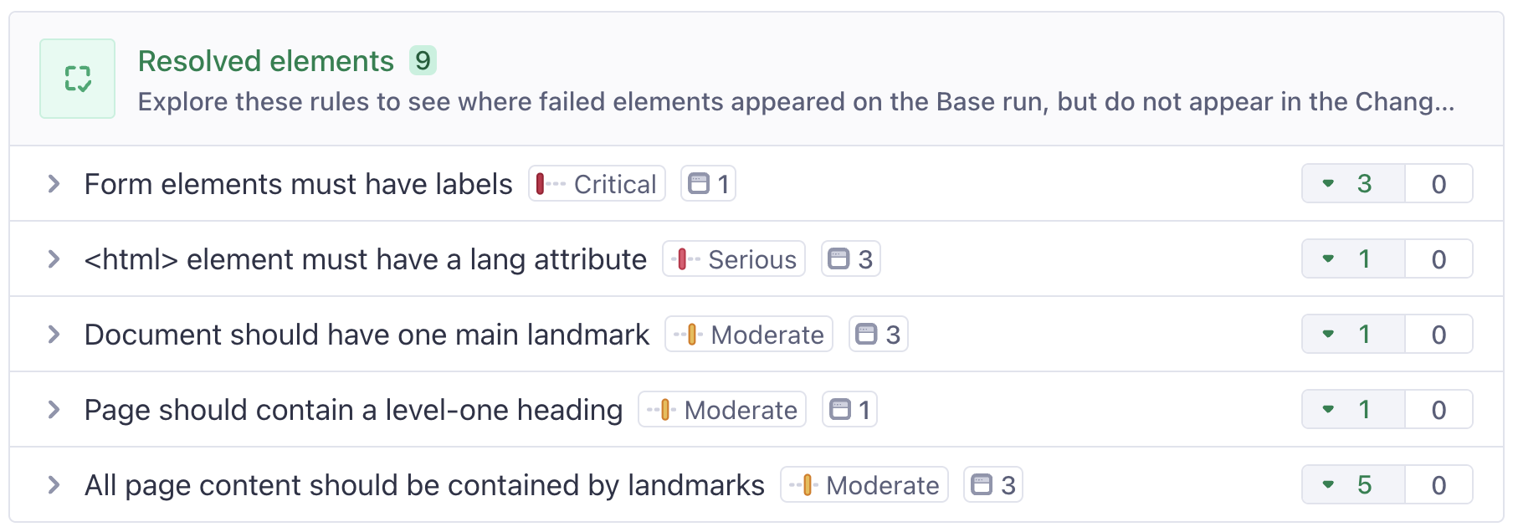Click the page count icon on Form elements row
1518x532 pixels.
click(x=698, y=183)
